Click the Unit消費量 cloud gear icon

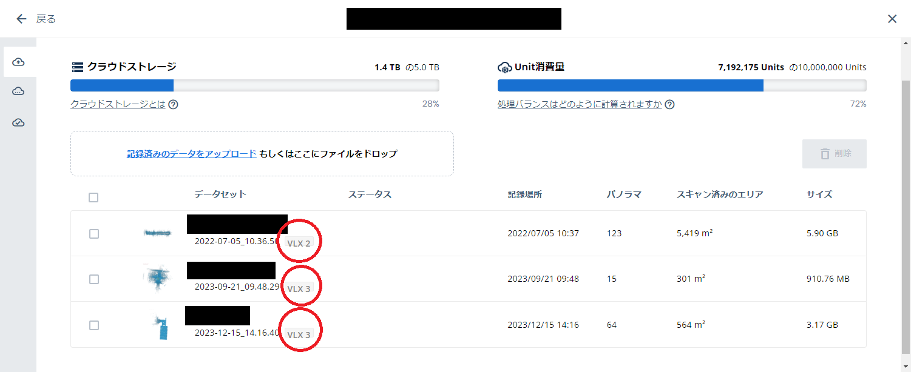tap(505, 67)
